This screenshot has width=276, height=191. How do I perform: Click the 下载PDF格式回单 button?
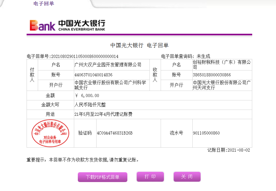[x=103, y=177]
